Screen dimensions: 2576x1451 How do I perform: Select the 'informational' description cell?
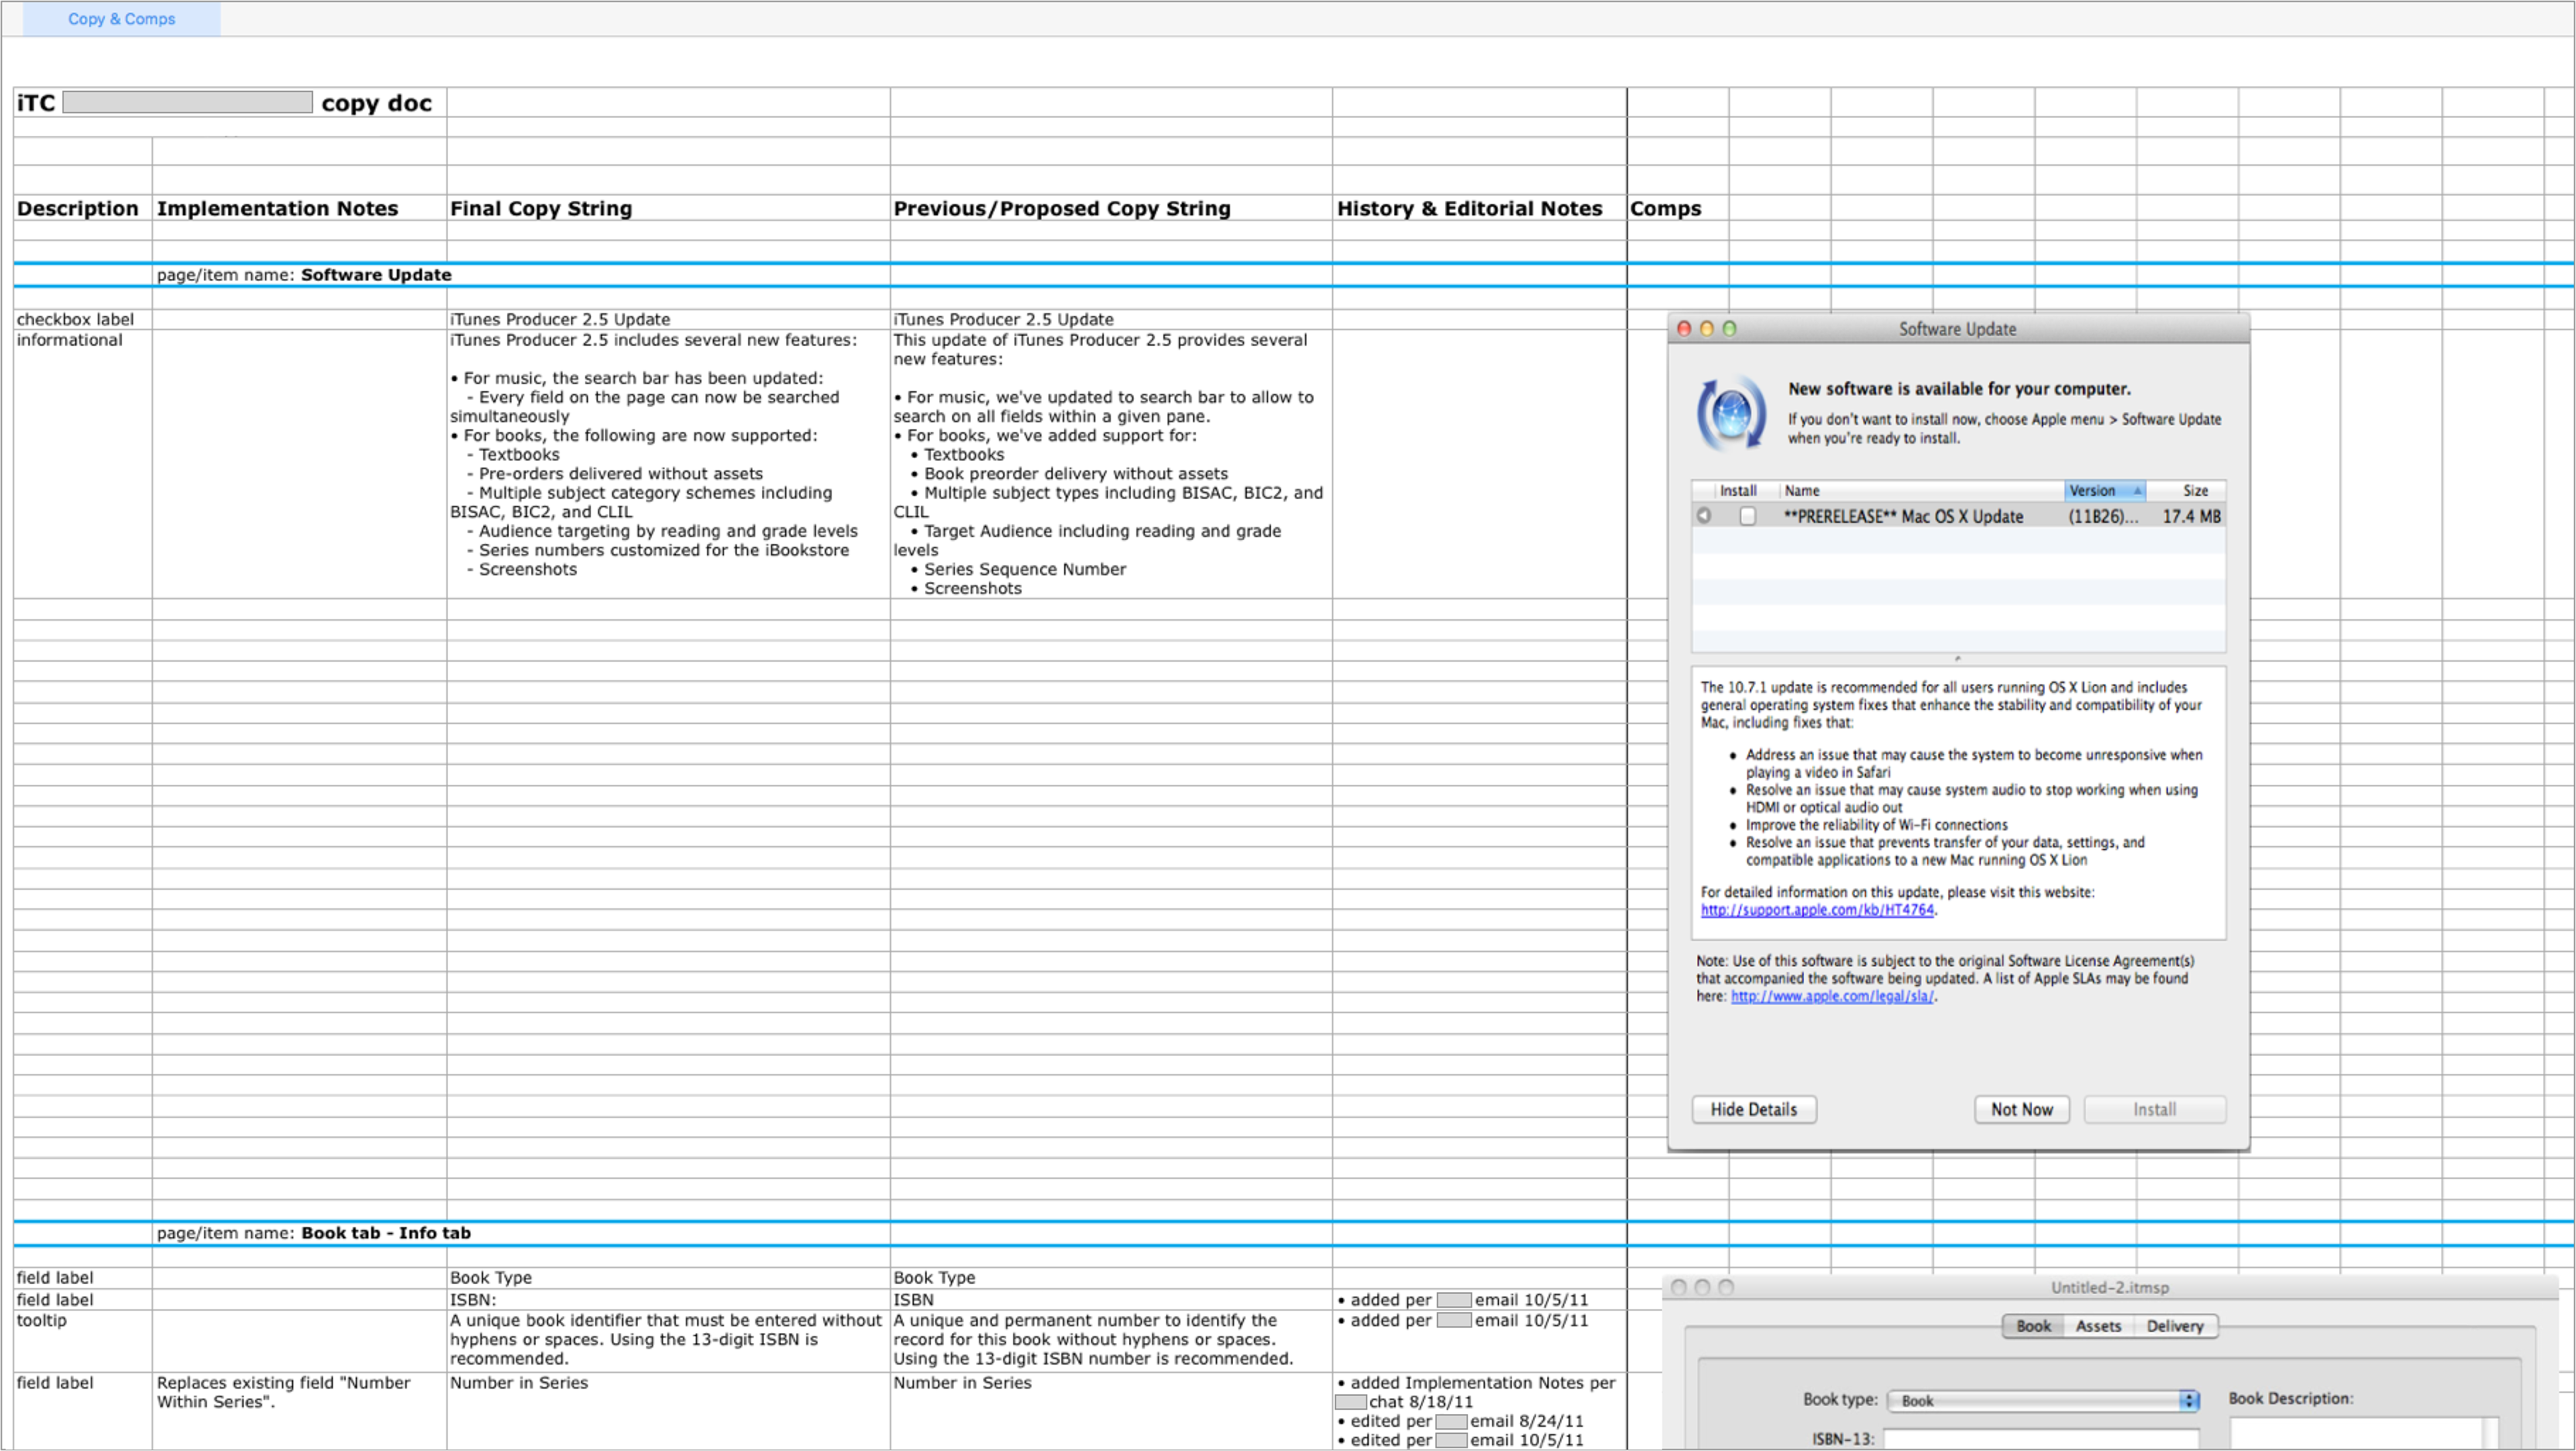point(82,464)
